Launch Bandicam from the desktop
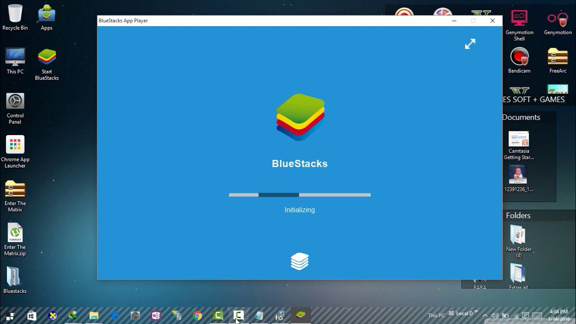Screen dimensions: 576x324 click(x=519, y=58)
